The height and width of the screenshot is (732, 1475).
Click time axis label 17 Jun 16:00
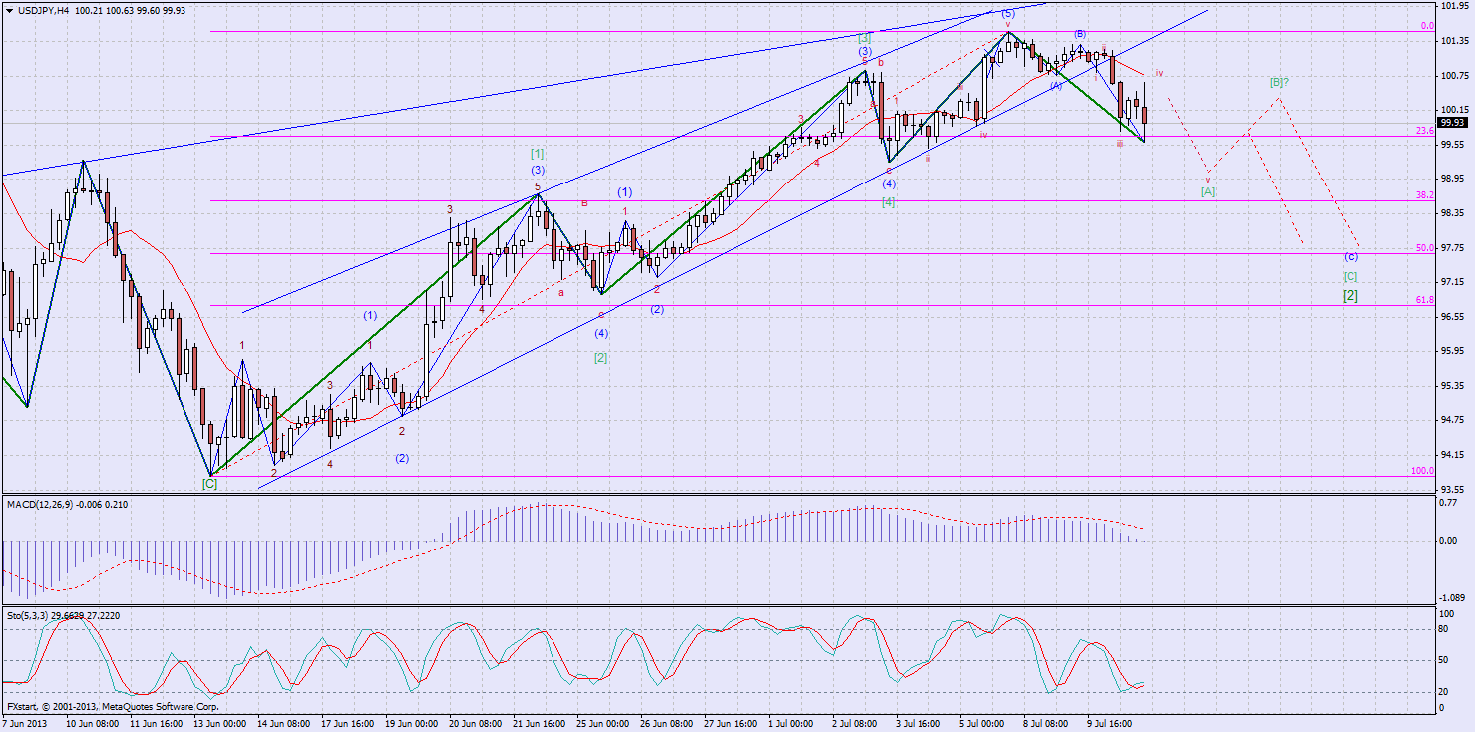(347, 724)
